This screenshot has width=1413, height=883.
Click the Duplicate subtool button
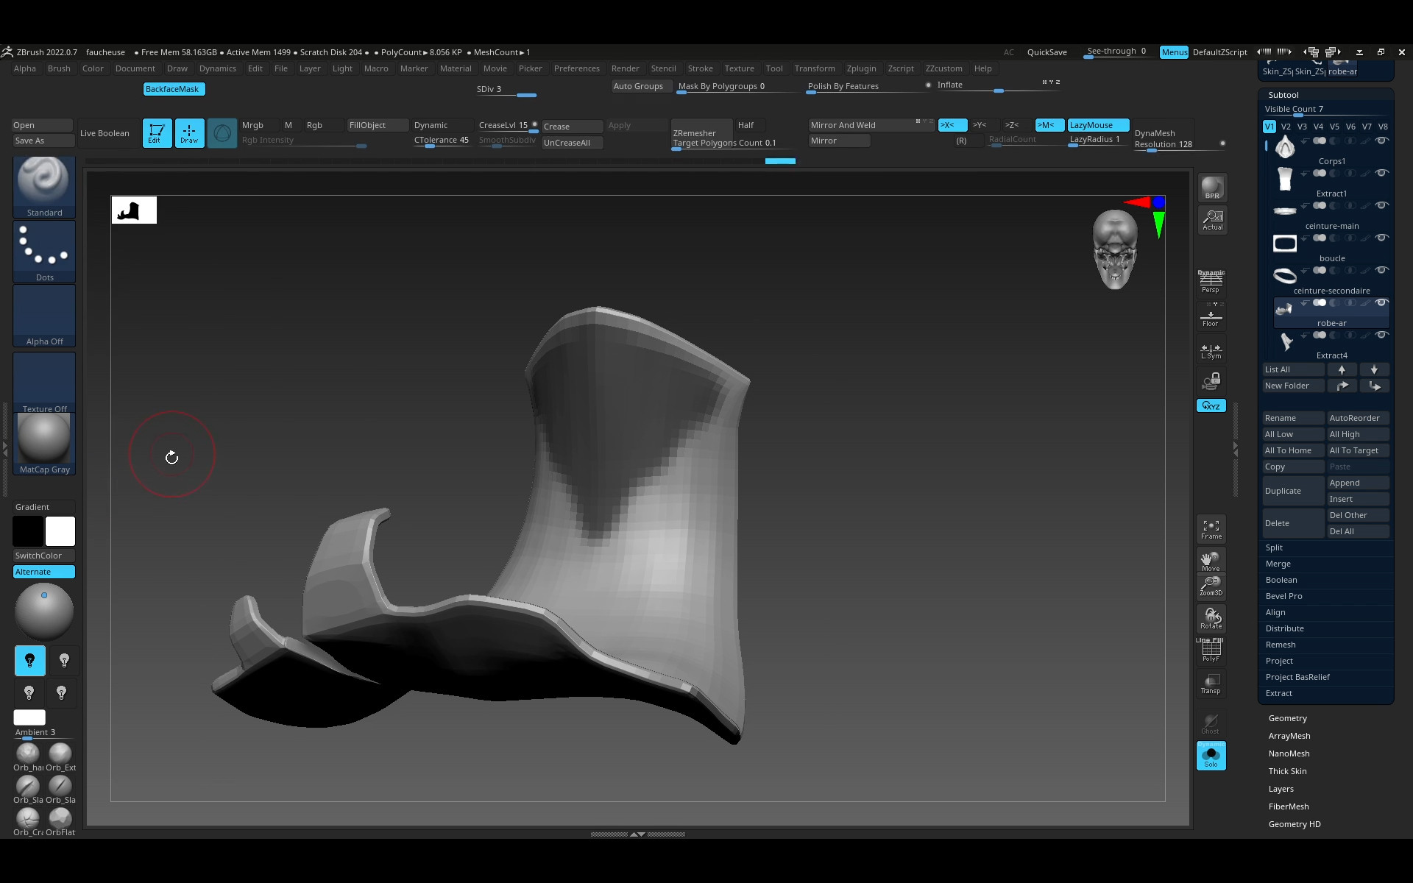coord(1292,491)
